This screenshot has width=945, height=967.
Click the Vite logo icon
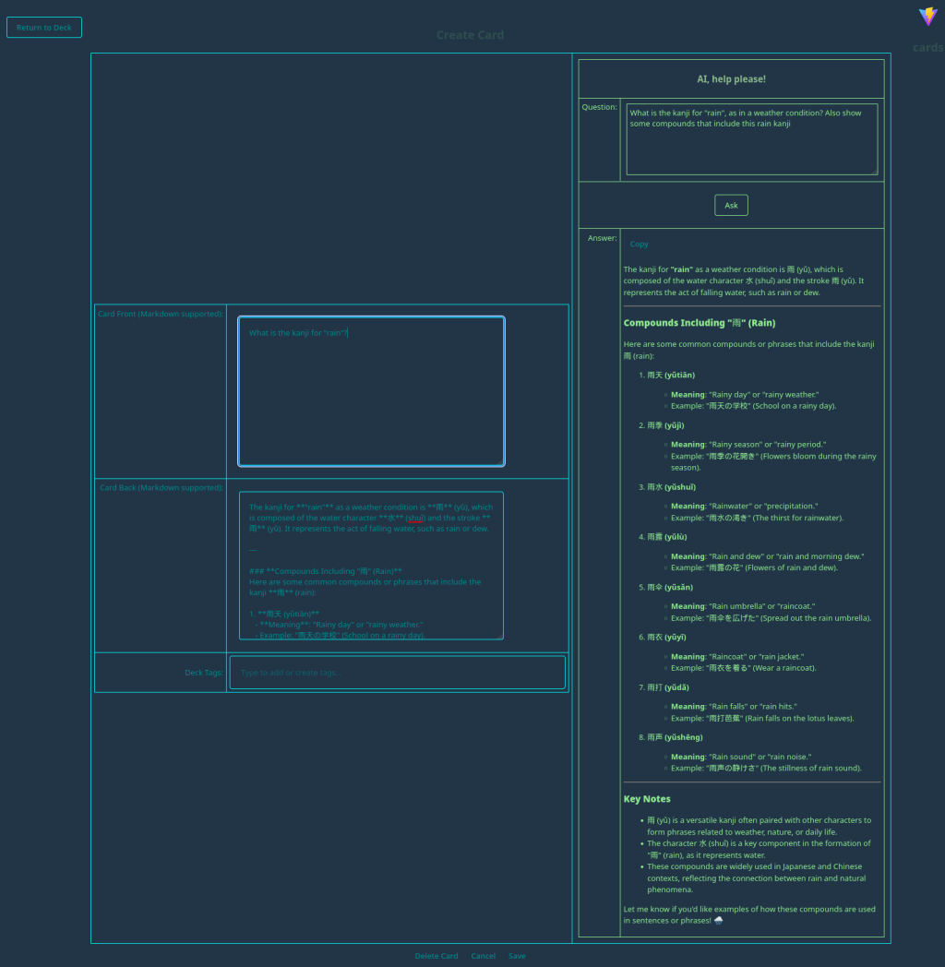pos(927,17)
